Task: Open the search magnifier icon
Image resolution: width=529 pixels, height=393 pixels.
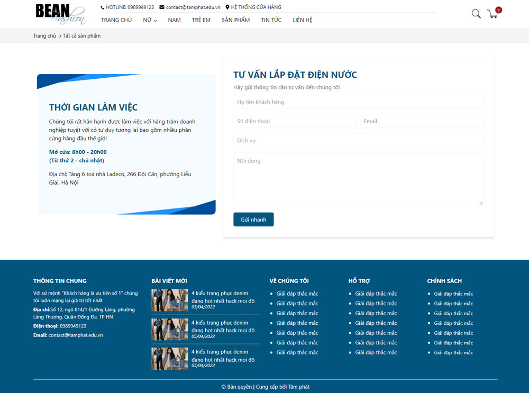Action: coord(476,14)
